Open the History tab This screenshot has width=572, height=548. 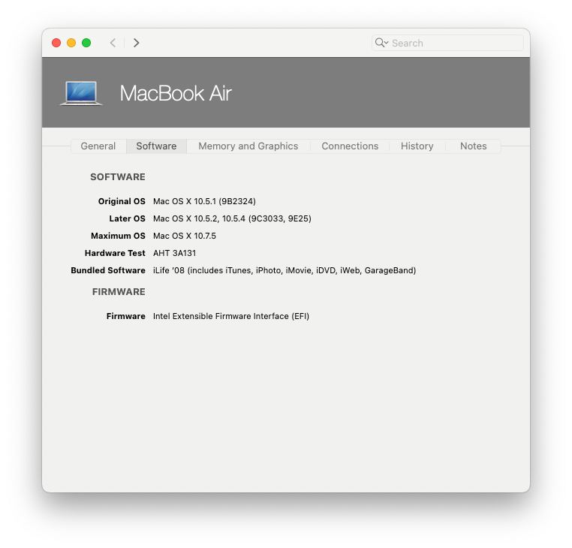[x=417, y=146]
